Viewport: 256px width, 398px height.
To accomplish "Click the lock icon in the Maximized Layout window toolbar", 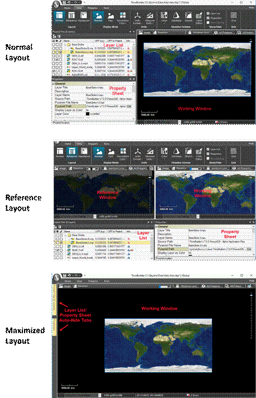I will (x=177, y=286).
